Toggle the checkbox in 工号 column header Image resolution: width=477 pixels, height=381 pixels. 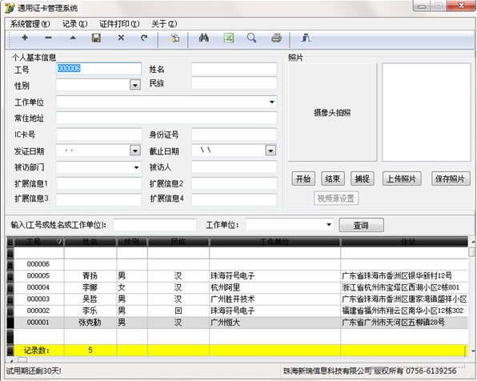pos(59,242)
